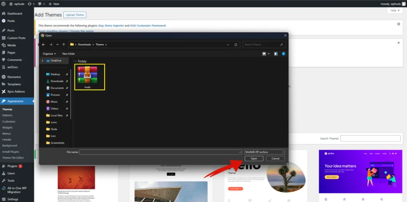Screen dimensions: 407x202
Task: Open Howdy, wphuda account menu
Action: click(x=393, y=4)
